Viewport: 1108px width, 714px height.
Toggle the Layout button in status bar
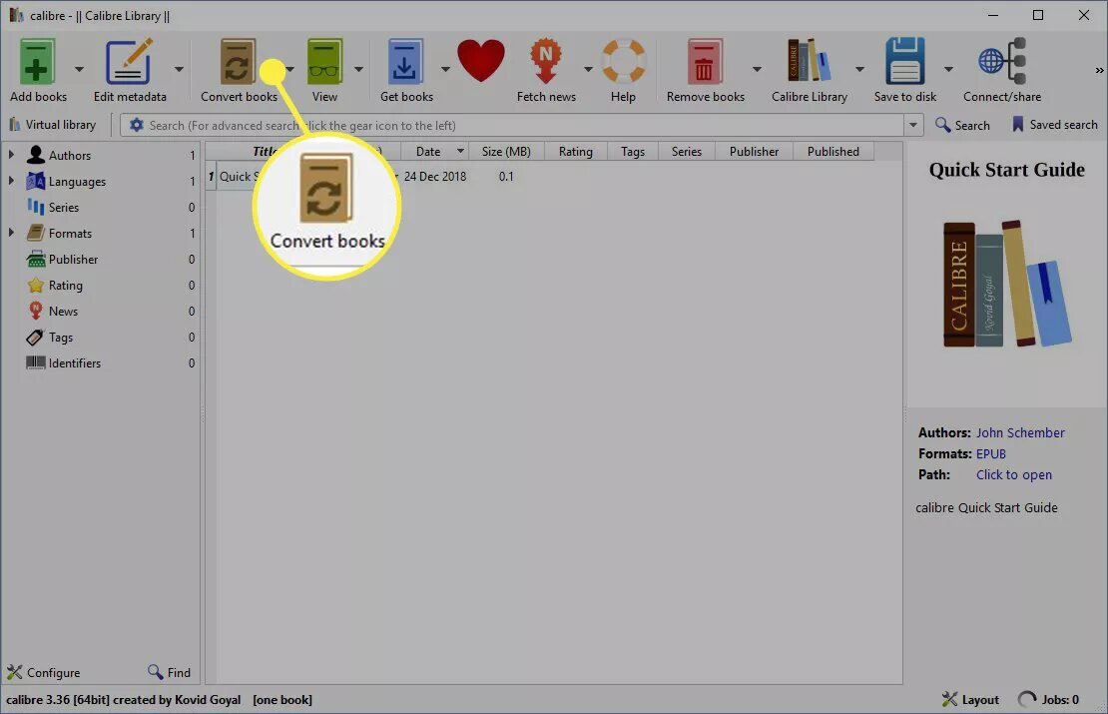pos(970,699)
